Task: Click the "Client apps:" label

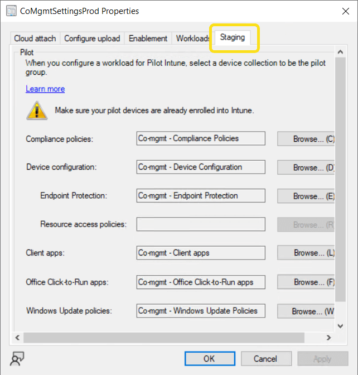Action: [x=45, y=253]
